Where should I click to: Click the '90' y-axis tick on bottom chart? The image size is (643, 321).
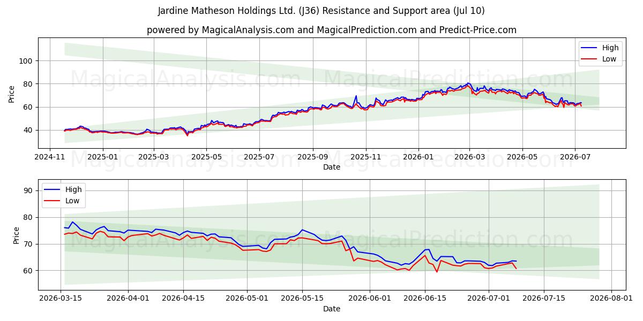point(29,190)
